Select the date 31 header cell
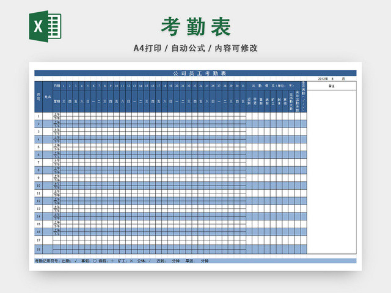This screenshot has width=391, height=293. (x=243, y=85)
